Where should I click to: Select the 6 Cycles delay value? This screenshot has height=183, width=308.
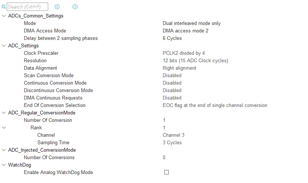[x=172, y=38]
